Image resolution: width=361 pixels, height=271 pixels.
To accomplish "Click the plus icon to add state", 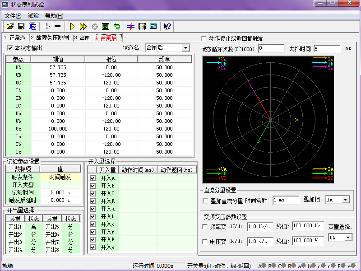I will click(x=46, y=27).
